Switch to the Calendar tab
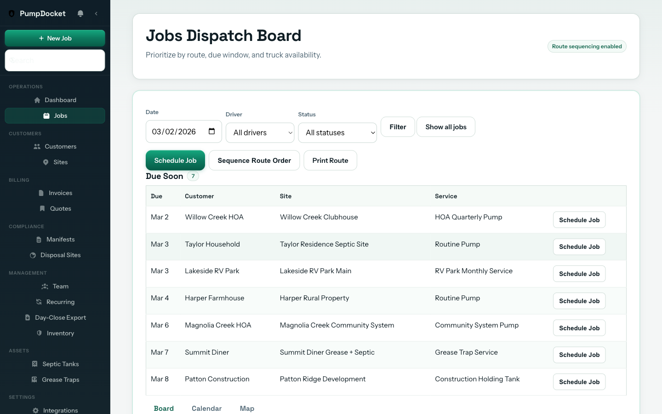Image resolution: width=662 pixels, height=414 pixels. click(x=206, y=408)
